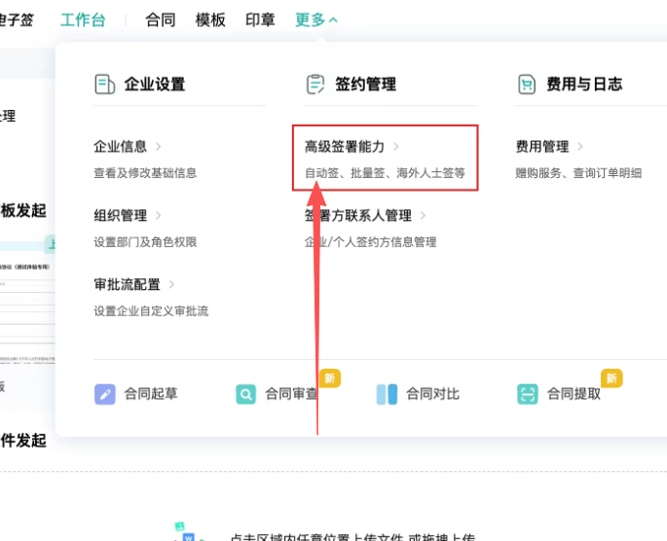Open the 合同审查 tool

[291, 394]
